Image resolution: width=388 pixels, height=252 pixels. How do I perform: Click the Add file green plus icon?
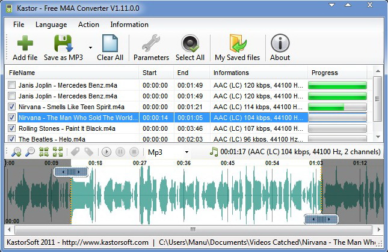[x=25, y=43]
